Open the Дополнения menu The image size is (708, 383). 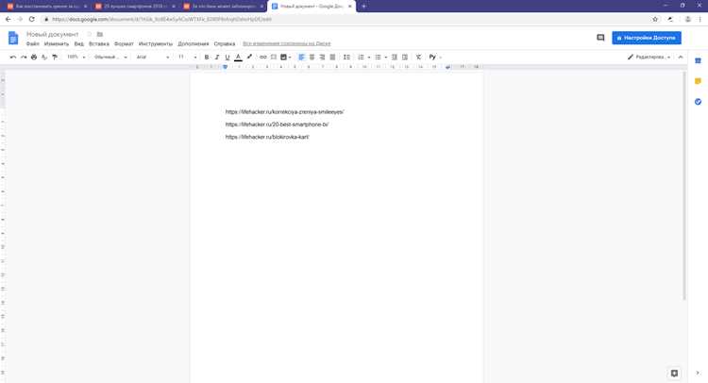click(x=194, y=43)
